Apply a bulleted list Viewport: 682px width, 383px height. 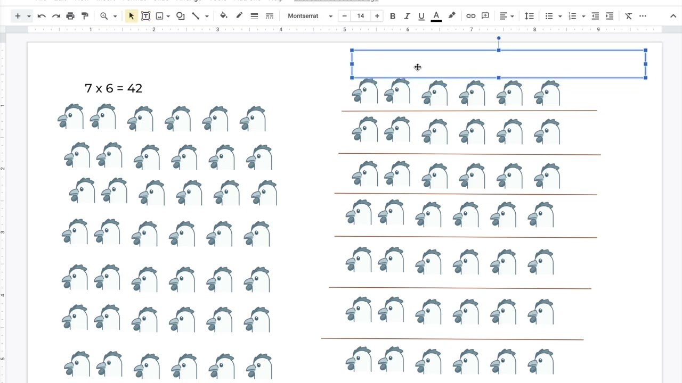(x=549, y=16)
